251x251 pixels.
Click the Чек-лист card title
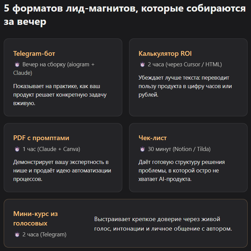coord(153,138)
